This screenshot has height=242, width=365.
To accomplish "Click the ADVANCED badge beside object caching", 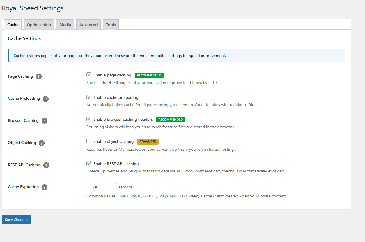I will (148, 142).
